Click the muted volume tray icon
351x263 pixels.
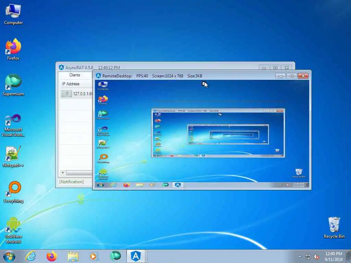(x=316, y=257)
